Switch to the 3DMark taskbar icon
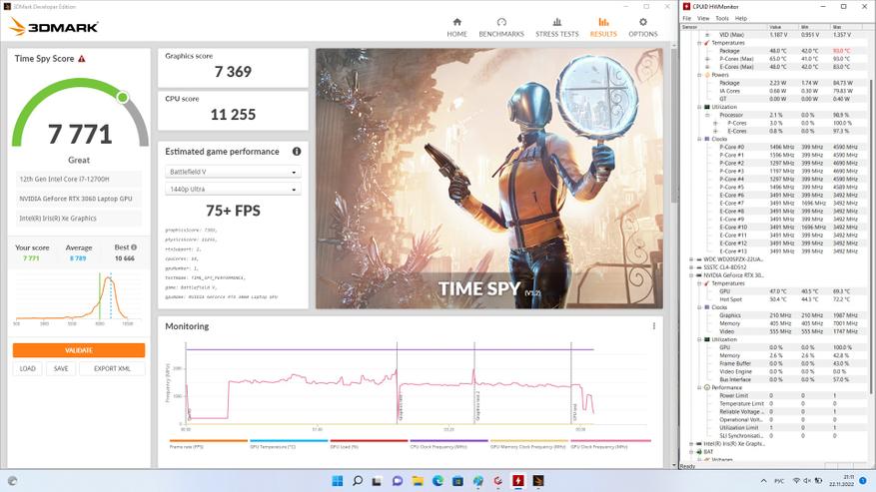 (538, 481)
